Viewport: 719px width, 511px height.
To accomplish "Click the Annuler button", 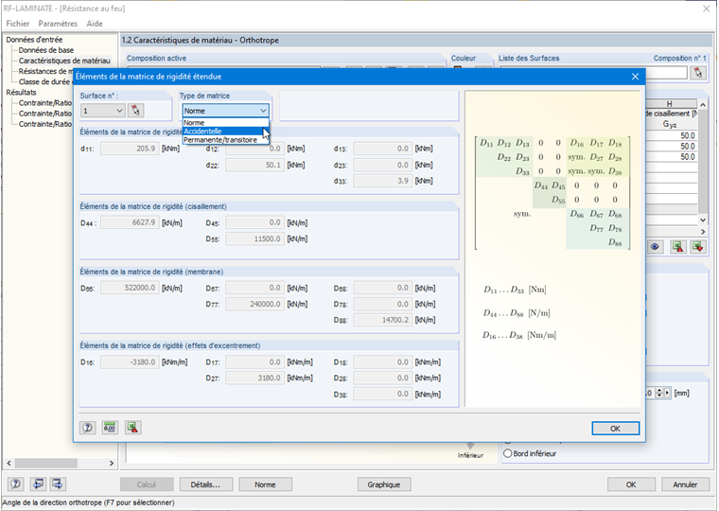I will pyautogui.click(x=685, y=485).
